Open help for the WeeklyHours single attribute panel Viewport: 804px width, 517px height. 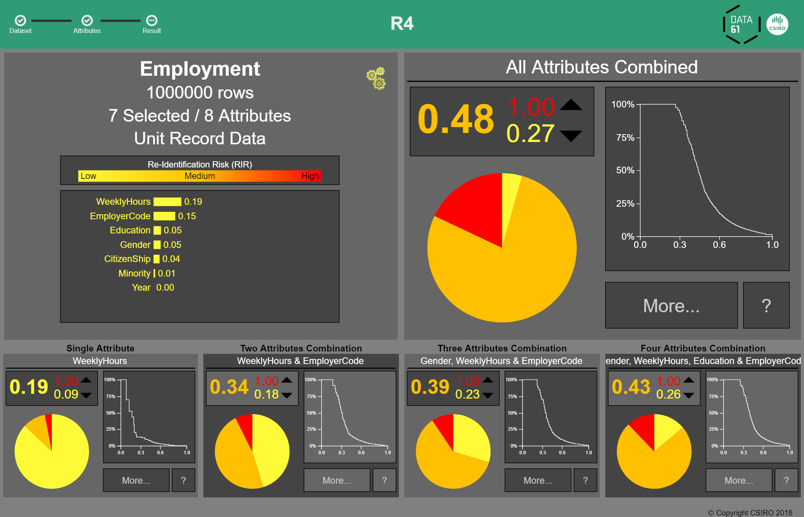tap(183, 480)
